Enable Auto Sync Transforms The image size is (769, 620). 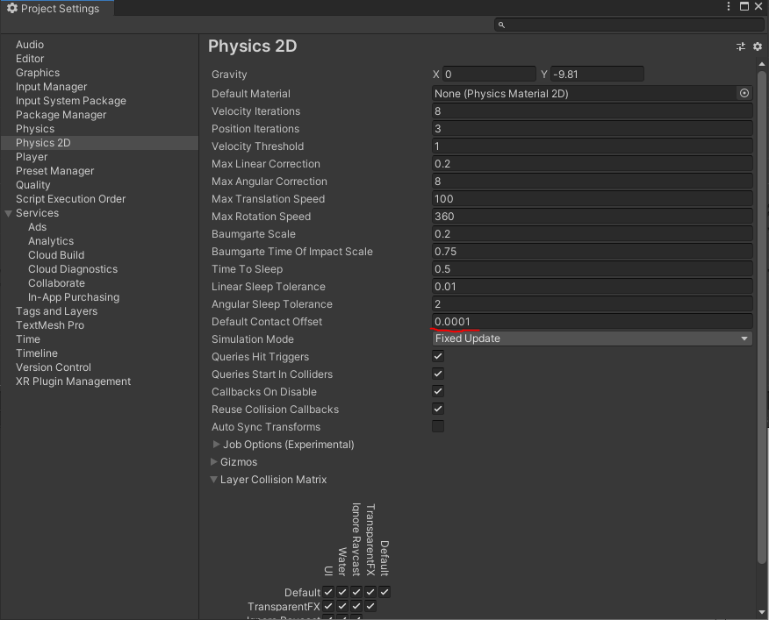(x=438, y=426)
